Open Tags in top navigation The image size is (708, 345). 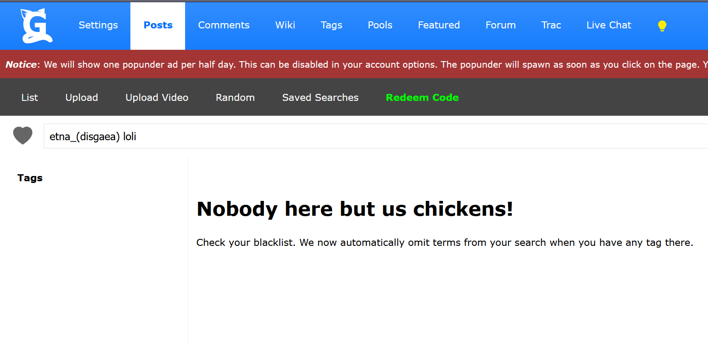[331, 25]
